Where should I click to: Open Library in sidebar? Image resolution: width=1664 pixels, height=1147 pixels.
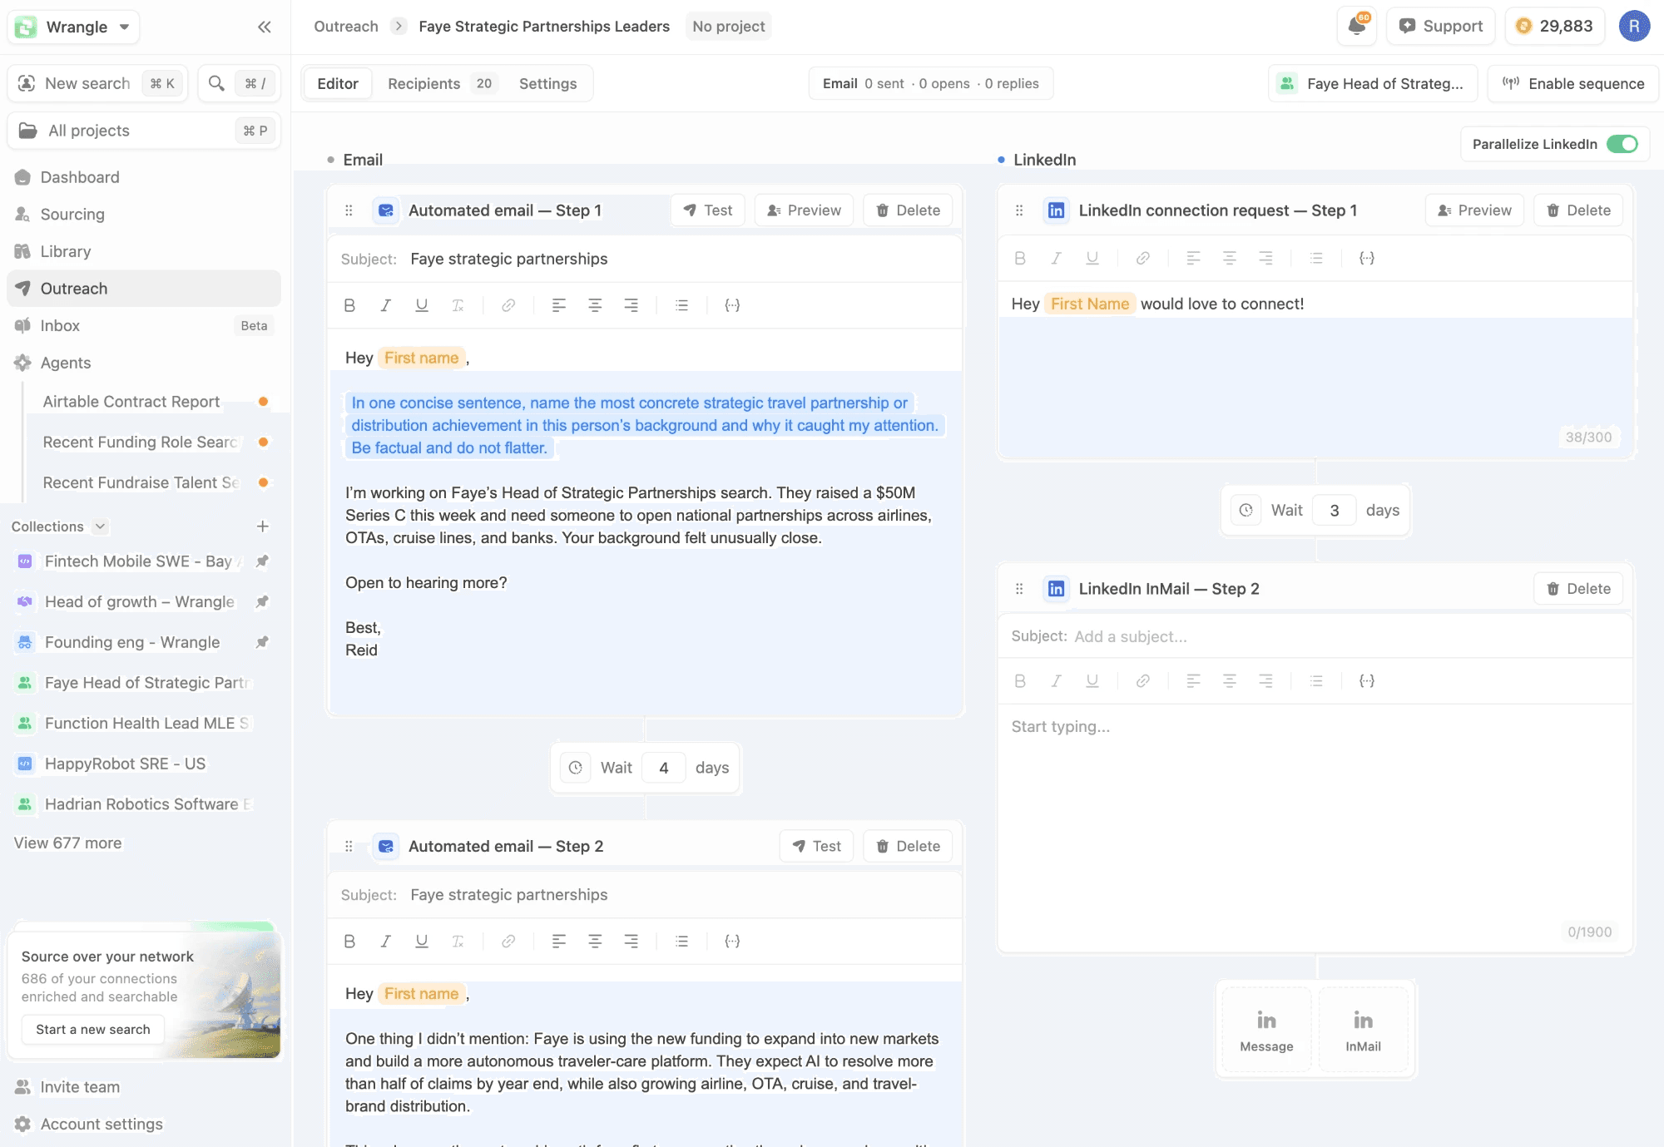[x=144, y=251]
